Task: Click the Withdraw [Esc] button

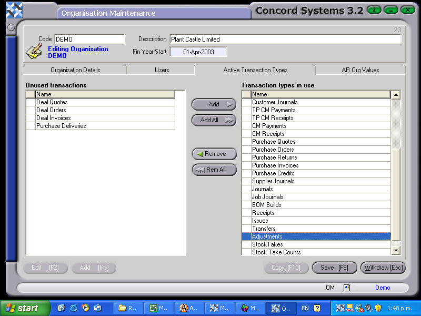Action: [x=383, y=268]
